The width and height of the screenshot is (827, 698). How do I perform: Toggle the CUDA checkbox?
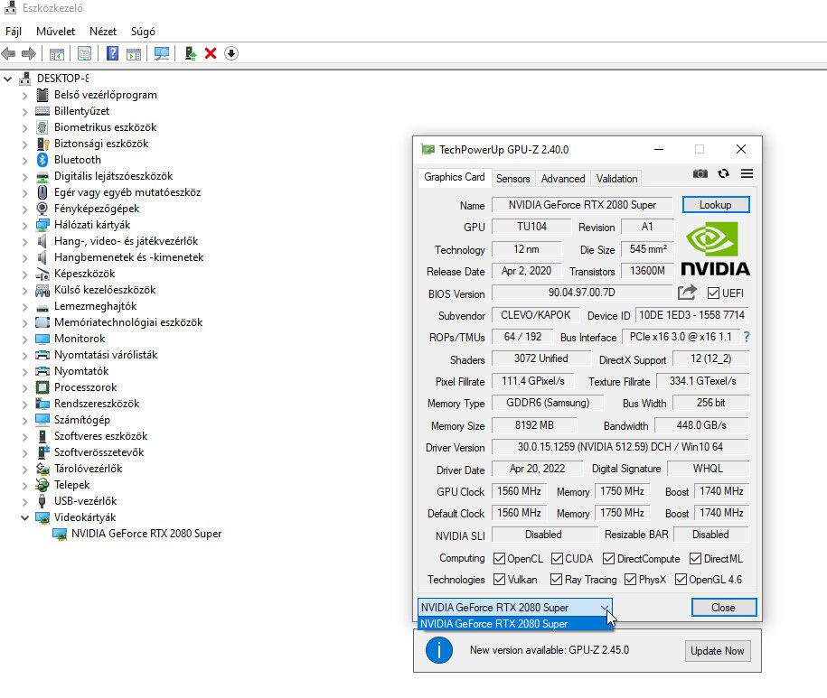[557, 558]
